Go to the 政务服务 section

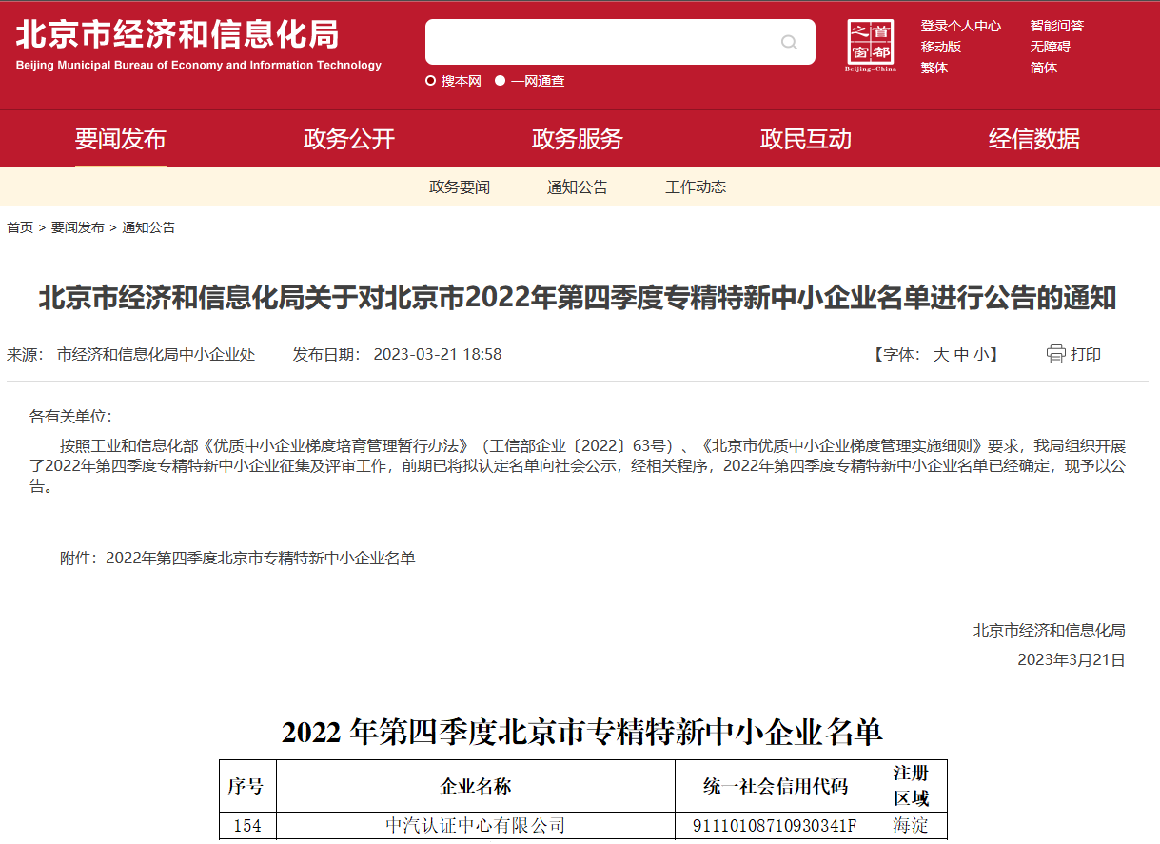pos(578,139)
